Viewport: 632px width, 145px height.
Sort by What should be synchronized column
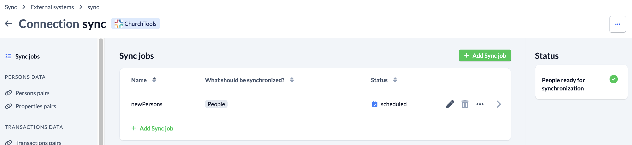292,80
